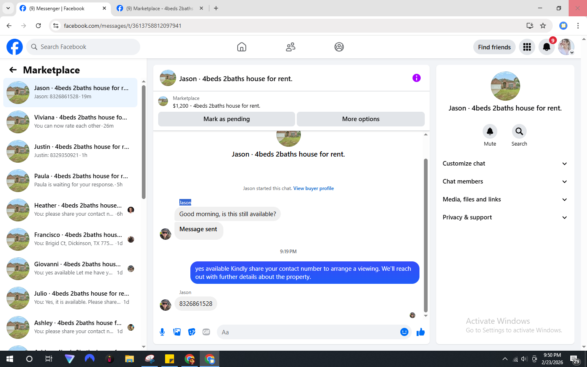Open the Groups icon in top navigation
Viewport: 587px width, 367px height.
point(339,47)
